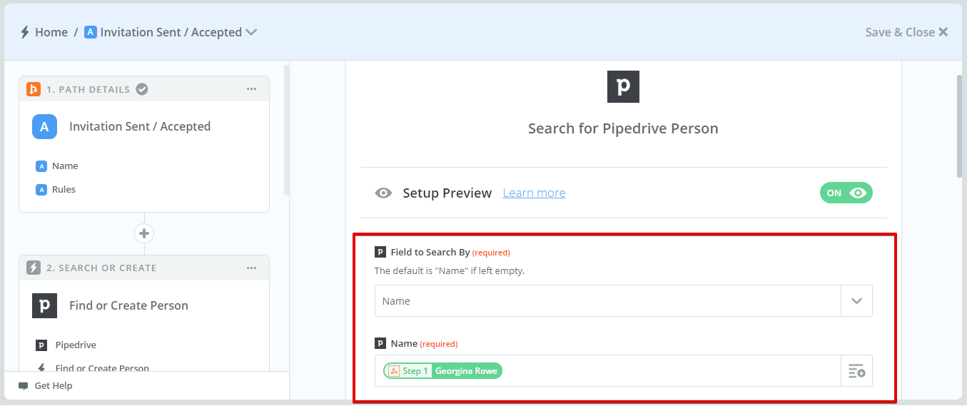Image resolution: width=967 pixels, height=406 pixels.
Task: Open the Rules sub-step under Path Details
Action: point(64,189)
